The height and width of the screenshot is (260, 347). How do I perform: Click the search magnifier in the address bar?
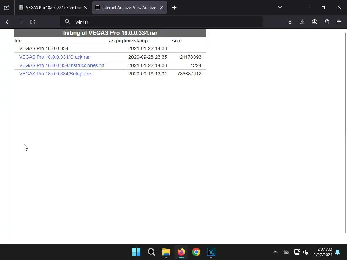point(67,22)
